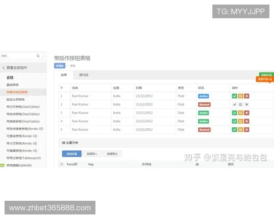Click the 名称 column header

pyautogui.click(x=75, y=88)
